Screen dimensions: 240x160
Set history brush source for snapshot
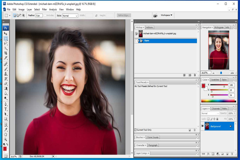tap(136, 34)
